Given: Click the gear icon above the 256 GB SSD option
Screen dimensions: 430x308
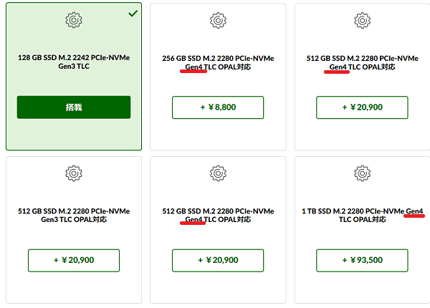Looking at the screenshot, I should tap(218, 20).
